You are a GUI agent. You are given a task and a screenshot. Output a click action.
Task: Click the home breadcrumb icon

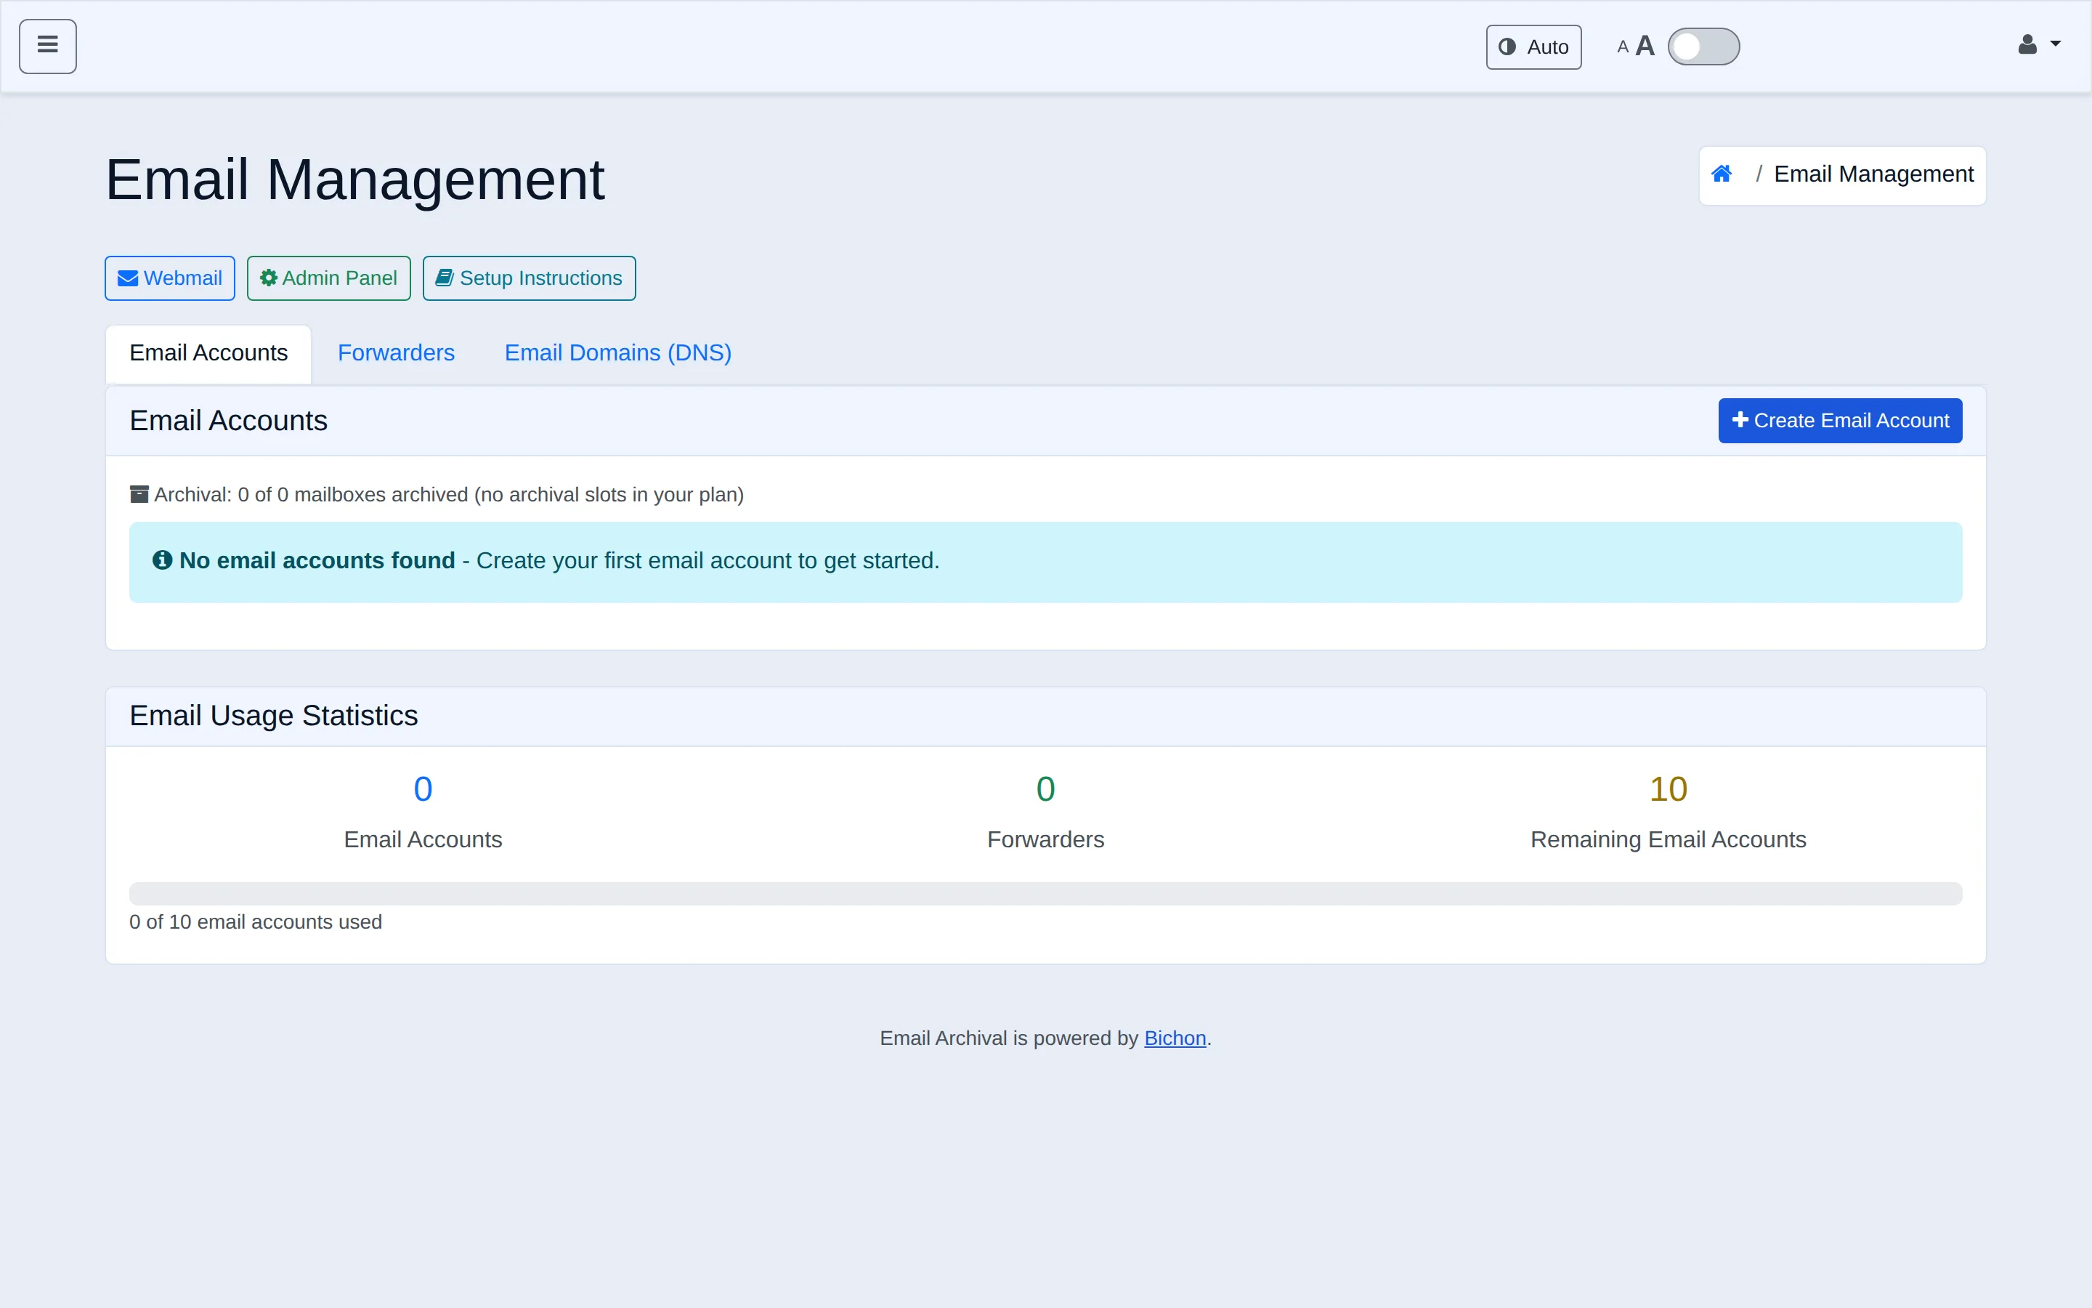click(1720, 174)
